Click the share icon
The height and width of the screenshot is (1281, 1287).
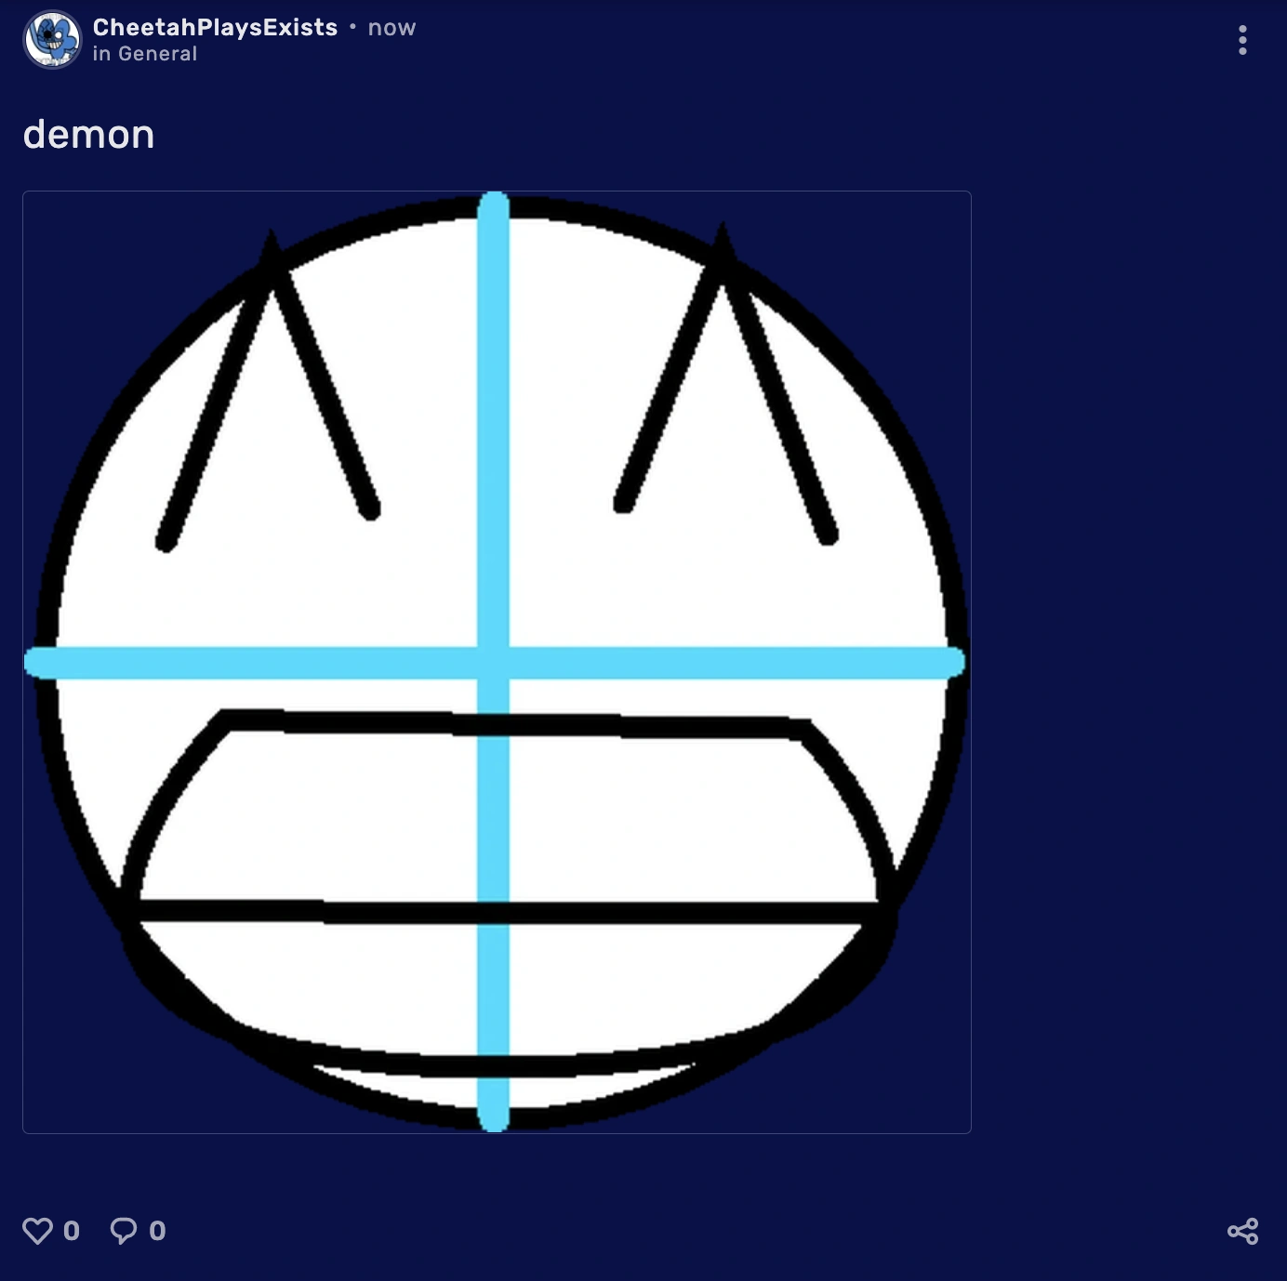[1242, 1231]
